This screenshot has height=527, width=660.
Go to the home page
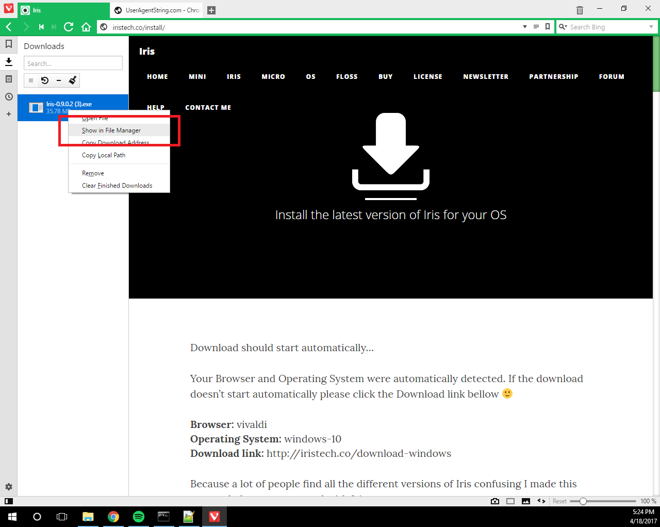[86, 27]
